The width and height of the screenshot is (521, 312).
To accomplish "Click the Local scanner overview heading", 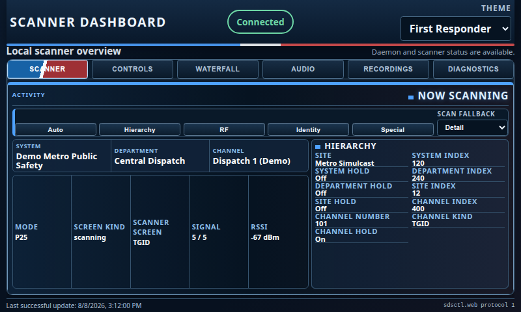I will coord(64,51).
